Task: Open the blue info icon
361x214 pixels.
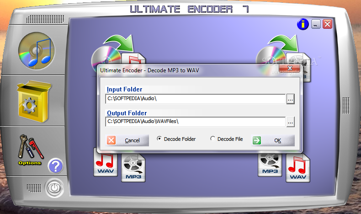Action: click(x=303, y=24)
